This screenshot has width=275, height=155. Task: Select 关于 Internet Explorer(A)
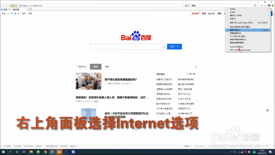click(248, 50)
